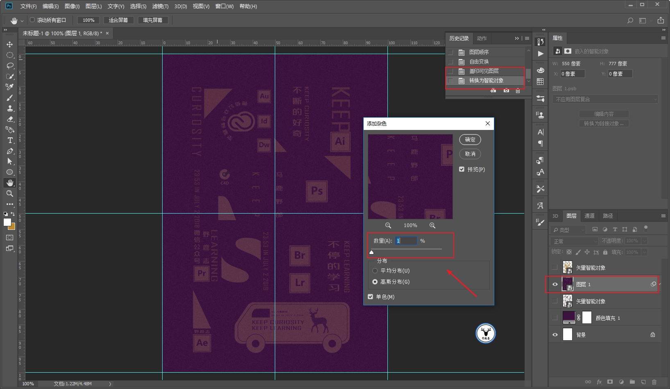Open the 填充 value dropdown arrow
This screenshot has width=670, height=389.
point(644,252)
